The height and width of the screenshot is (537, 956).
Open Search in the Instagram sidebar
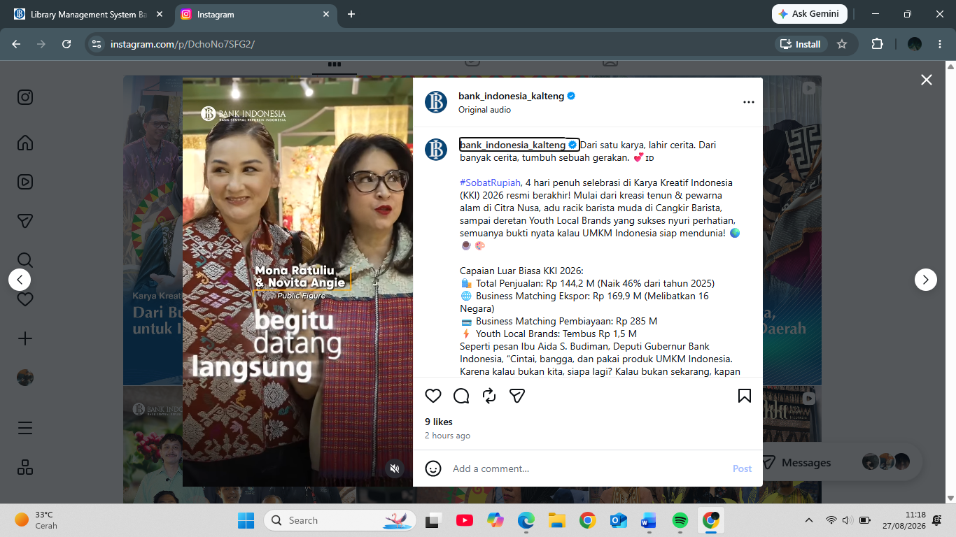coord(25,260)
